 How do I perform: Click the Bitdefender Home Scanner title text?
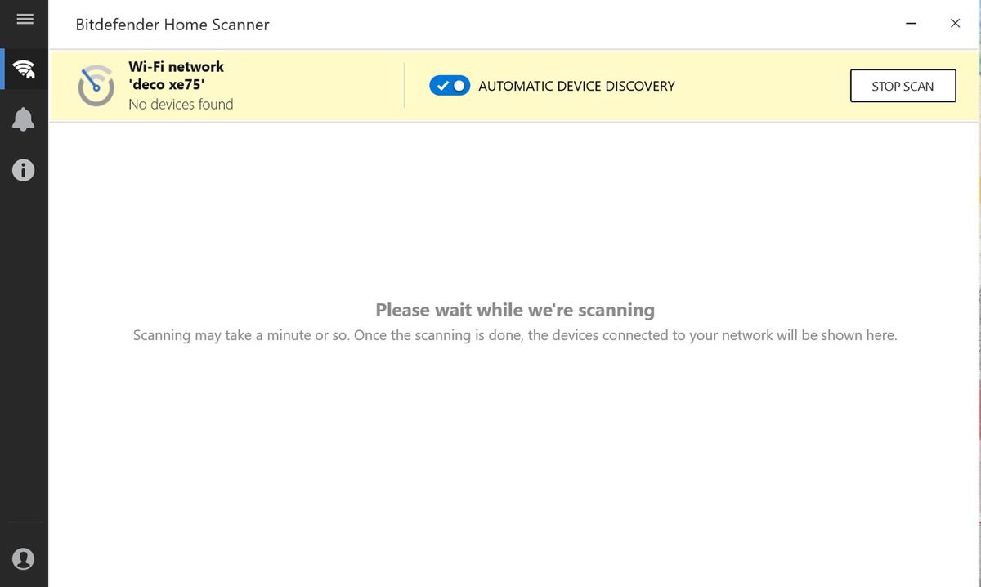click(x=172, y=25)
